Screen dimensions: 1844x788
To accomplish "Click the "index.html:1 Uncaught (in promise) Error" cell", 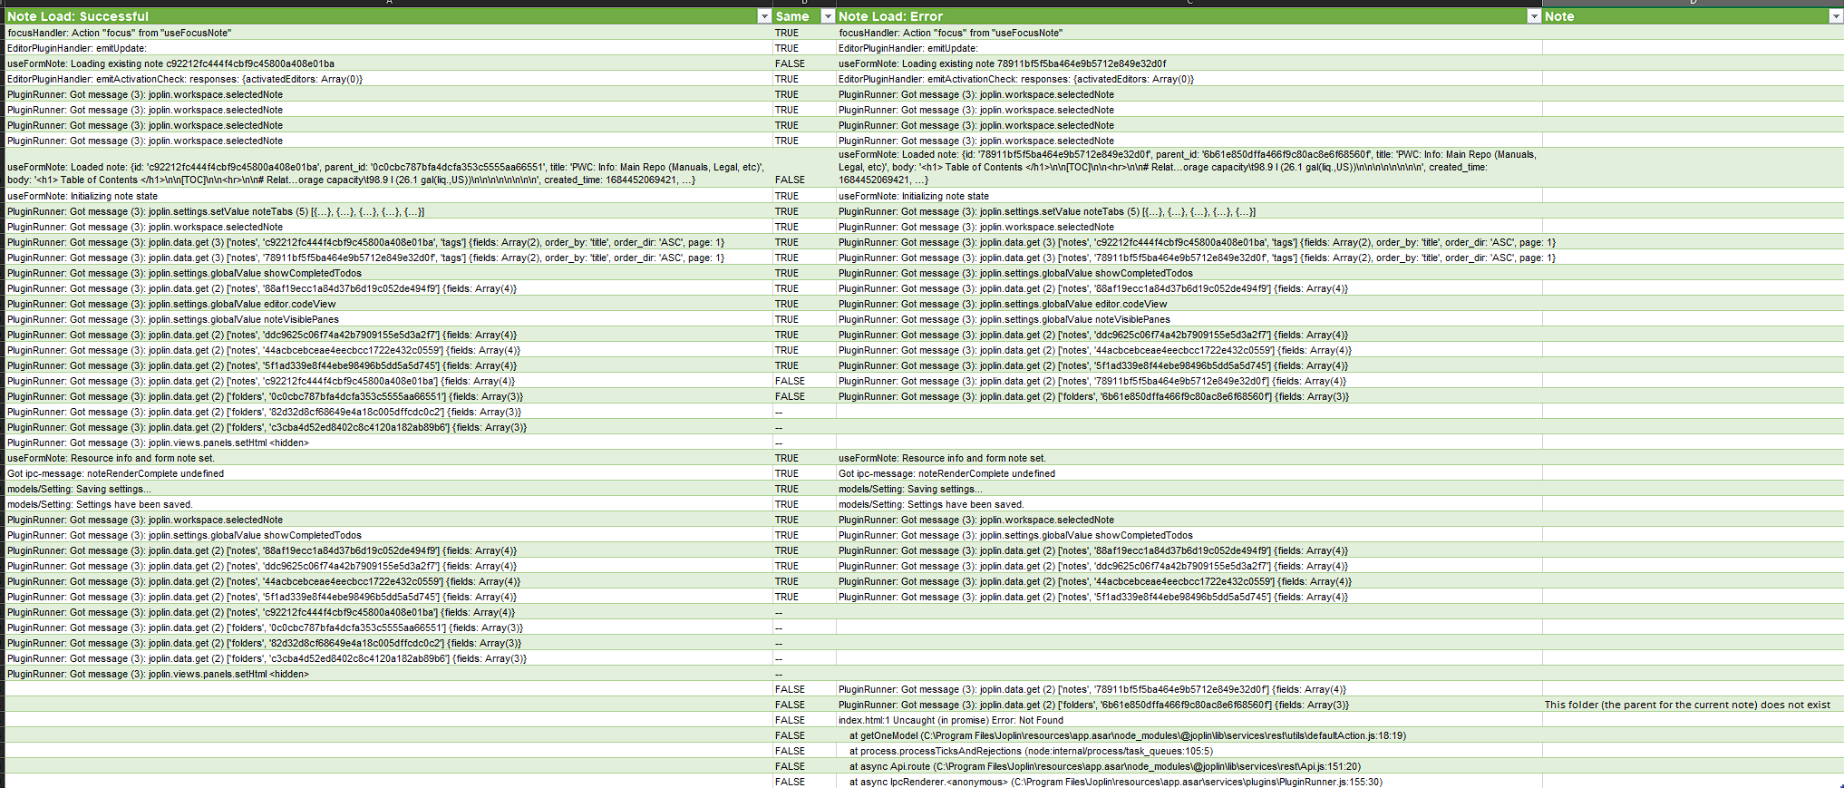I will (x=1189, y=720).
